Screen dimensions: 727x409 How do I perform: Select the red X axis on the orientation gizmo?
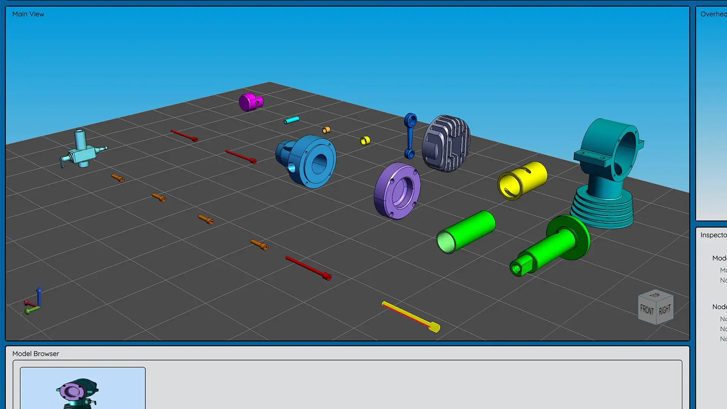point(28,303)
